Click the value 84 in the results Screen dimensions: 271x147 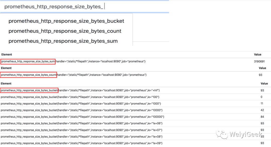pyautogui.click(x=262, y=117)
